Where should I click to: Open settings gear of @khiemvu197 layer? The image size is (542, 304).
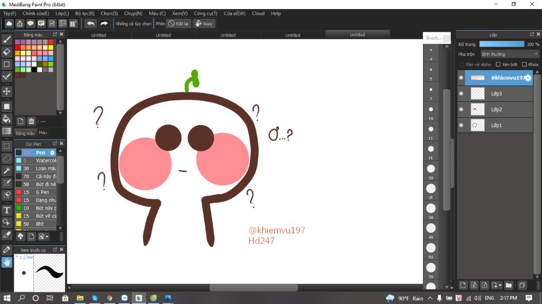(x=528, y=78)
